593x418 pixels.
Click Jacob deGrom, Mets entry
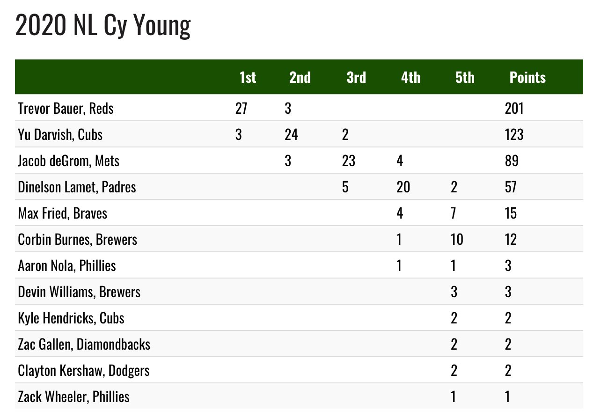click(68, 161)
